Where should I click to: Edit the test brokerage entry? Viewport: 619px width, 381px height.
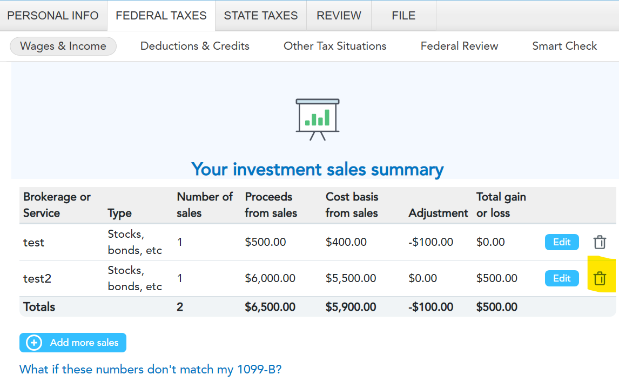point(562,242)
